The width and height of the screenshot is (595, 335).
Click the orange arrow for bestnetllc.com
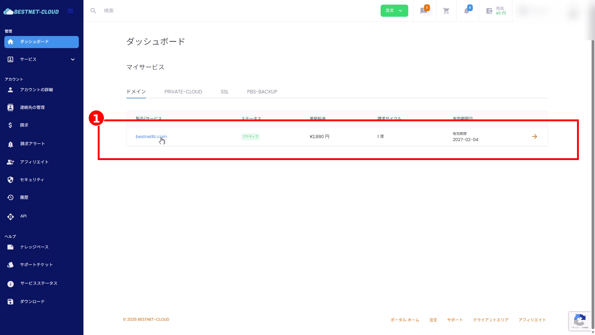point(534,136)
